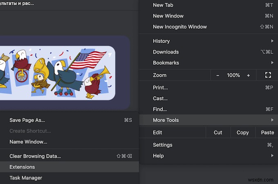The image size is (278, 184).
Task: Open the Downloads menu item
Action: click(166, 52)
